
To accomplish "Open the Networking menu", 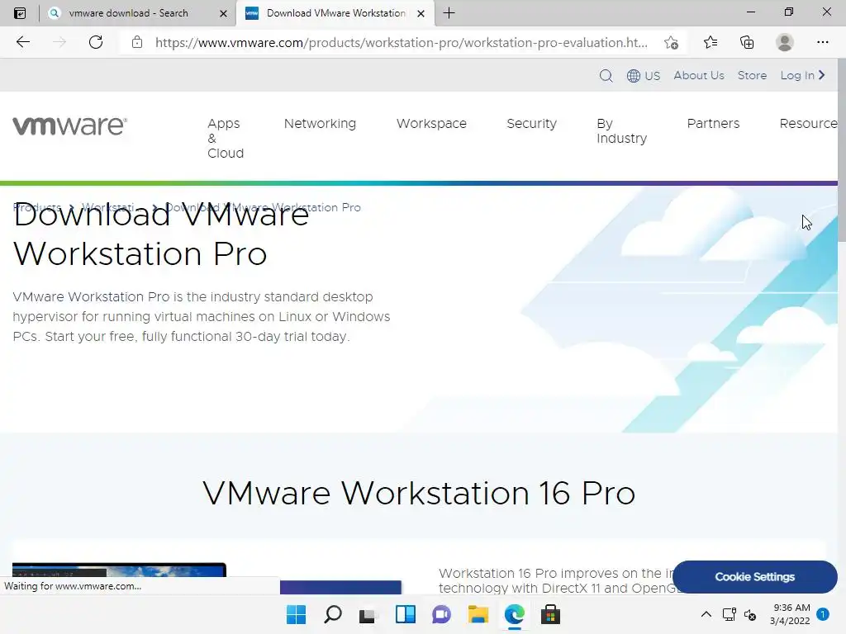I will click(x=320, y=124).
